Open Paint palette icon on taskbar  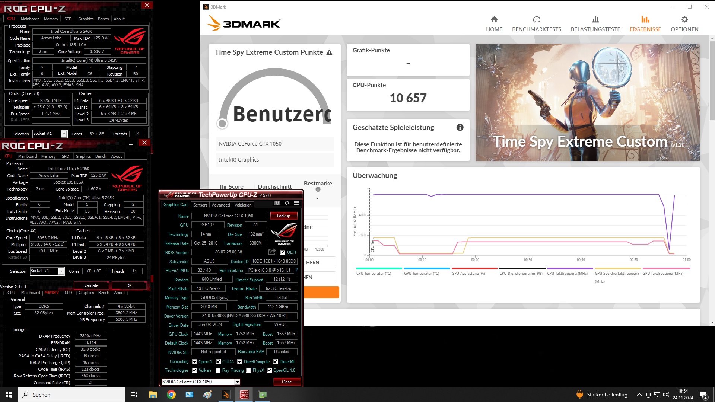[207, 395]
